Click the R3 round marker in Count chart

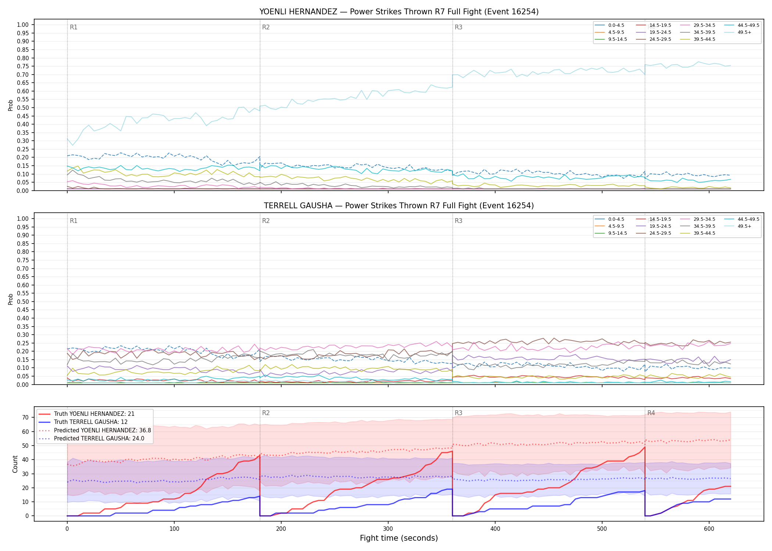pyautogui.click(x=458, y=413)
